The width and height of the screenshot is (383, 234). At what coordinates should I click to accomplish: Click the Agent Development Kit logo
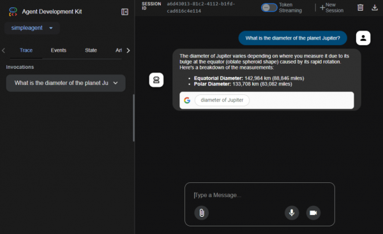click(x=13, y=11)
